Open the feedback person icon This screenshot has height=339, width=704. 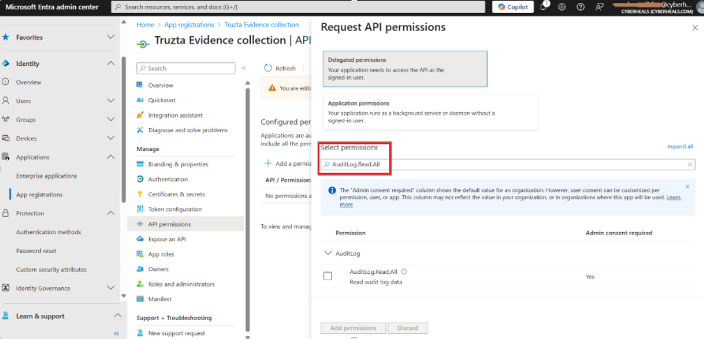point(598,7)
